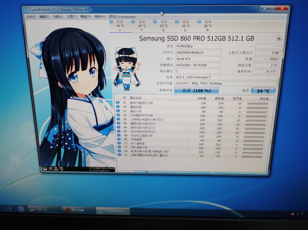Click status orb of attribute 05 row

pyautogui.click(x=118, y=103)
